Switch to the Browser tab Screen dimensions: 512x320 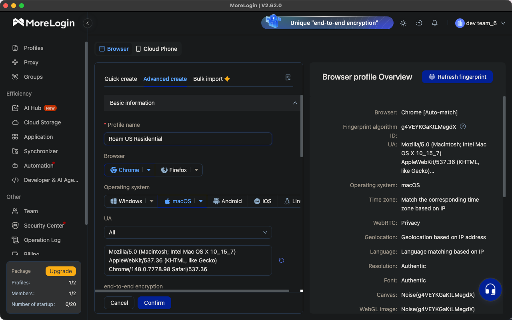click(114, 49)
